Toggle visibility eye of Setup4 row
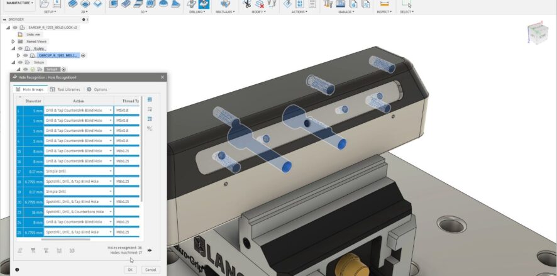557x276 pixels. point(26,69)
